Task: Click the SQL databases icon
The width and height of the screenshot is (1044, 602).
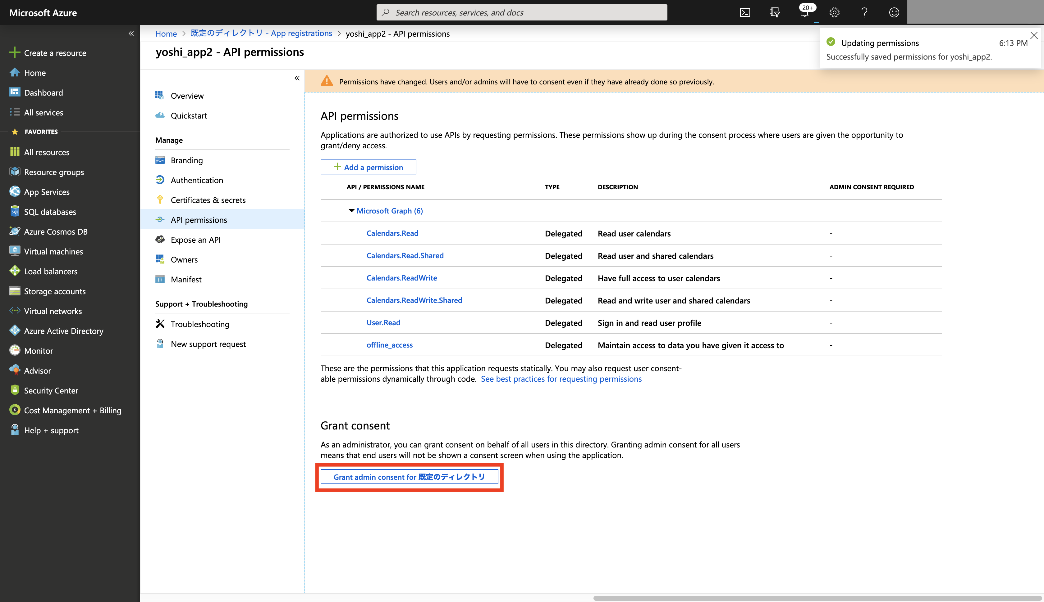Action: (x=15, y=211)
